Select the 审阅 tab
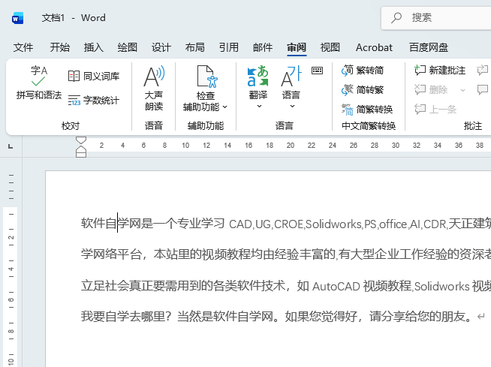 [297, 47]
